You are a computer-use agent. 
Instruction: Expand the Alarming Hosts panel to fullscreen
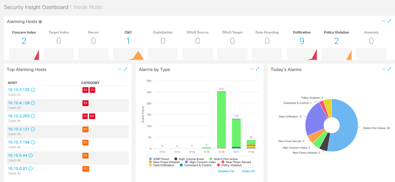pyautogui.click(x=390, y=21)
